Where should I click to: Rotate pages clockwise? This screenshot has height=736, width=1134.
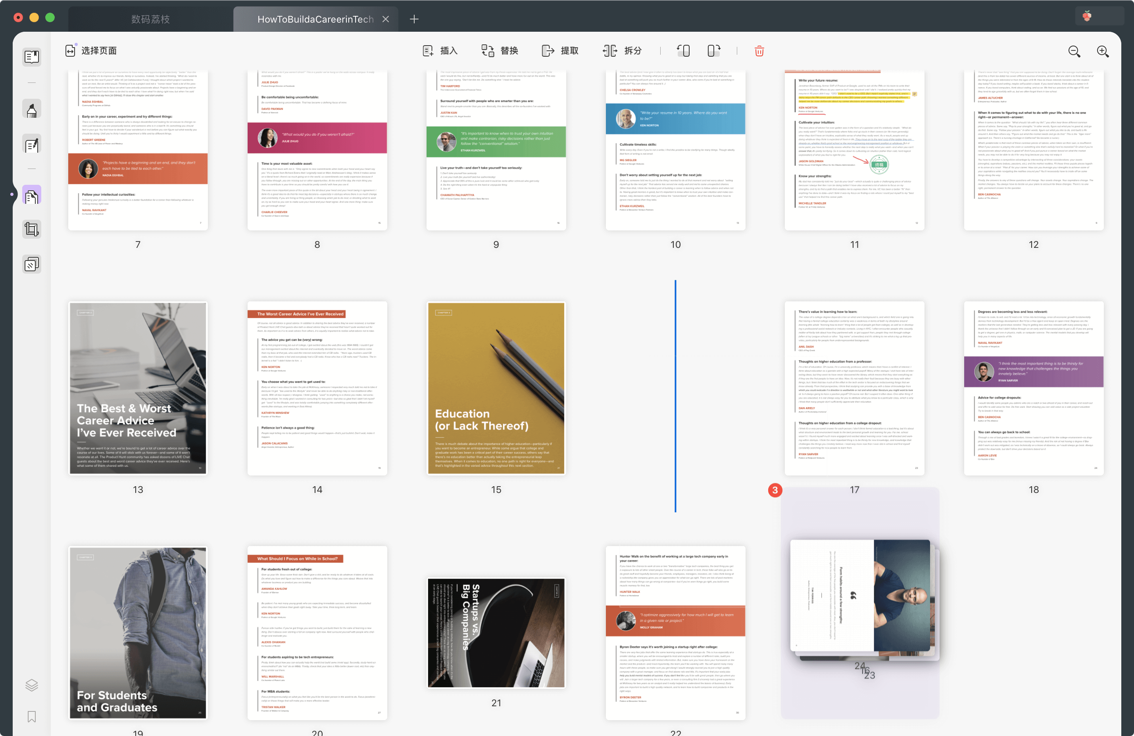coord(713,51)
